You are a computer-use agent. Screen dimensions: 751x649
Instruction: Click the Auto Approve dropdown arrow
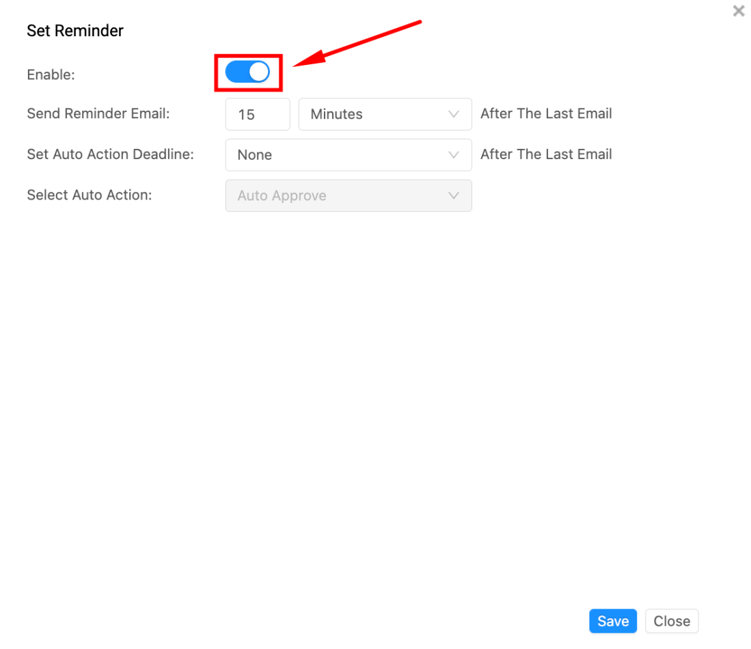454,195
